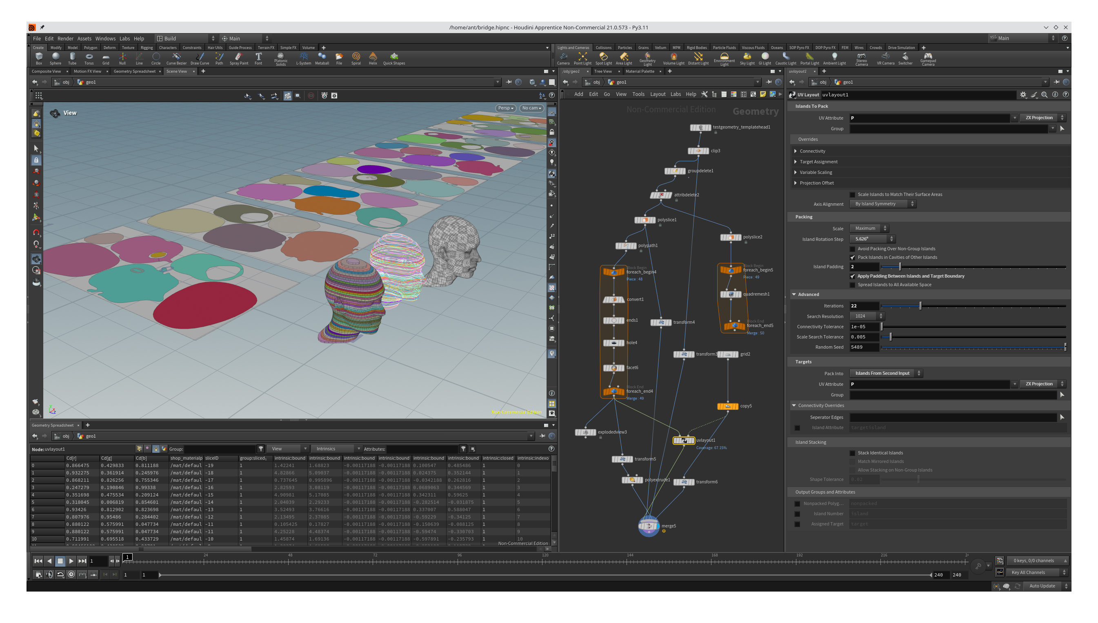Viewport: 1098px width, 623px height.
Task: Enable Scale Islands to Match Surface Areas
Action: (x=852, y=194)
